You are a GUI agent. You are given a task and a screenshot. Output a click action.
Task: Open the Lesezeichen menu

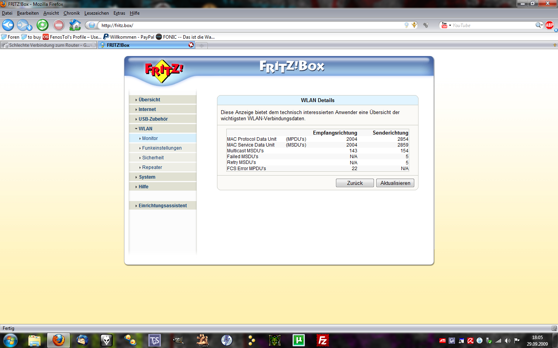[x=96, y=13]
